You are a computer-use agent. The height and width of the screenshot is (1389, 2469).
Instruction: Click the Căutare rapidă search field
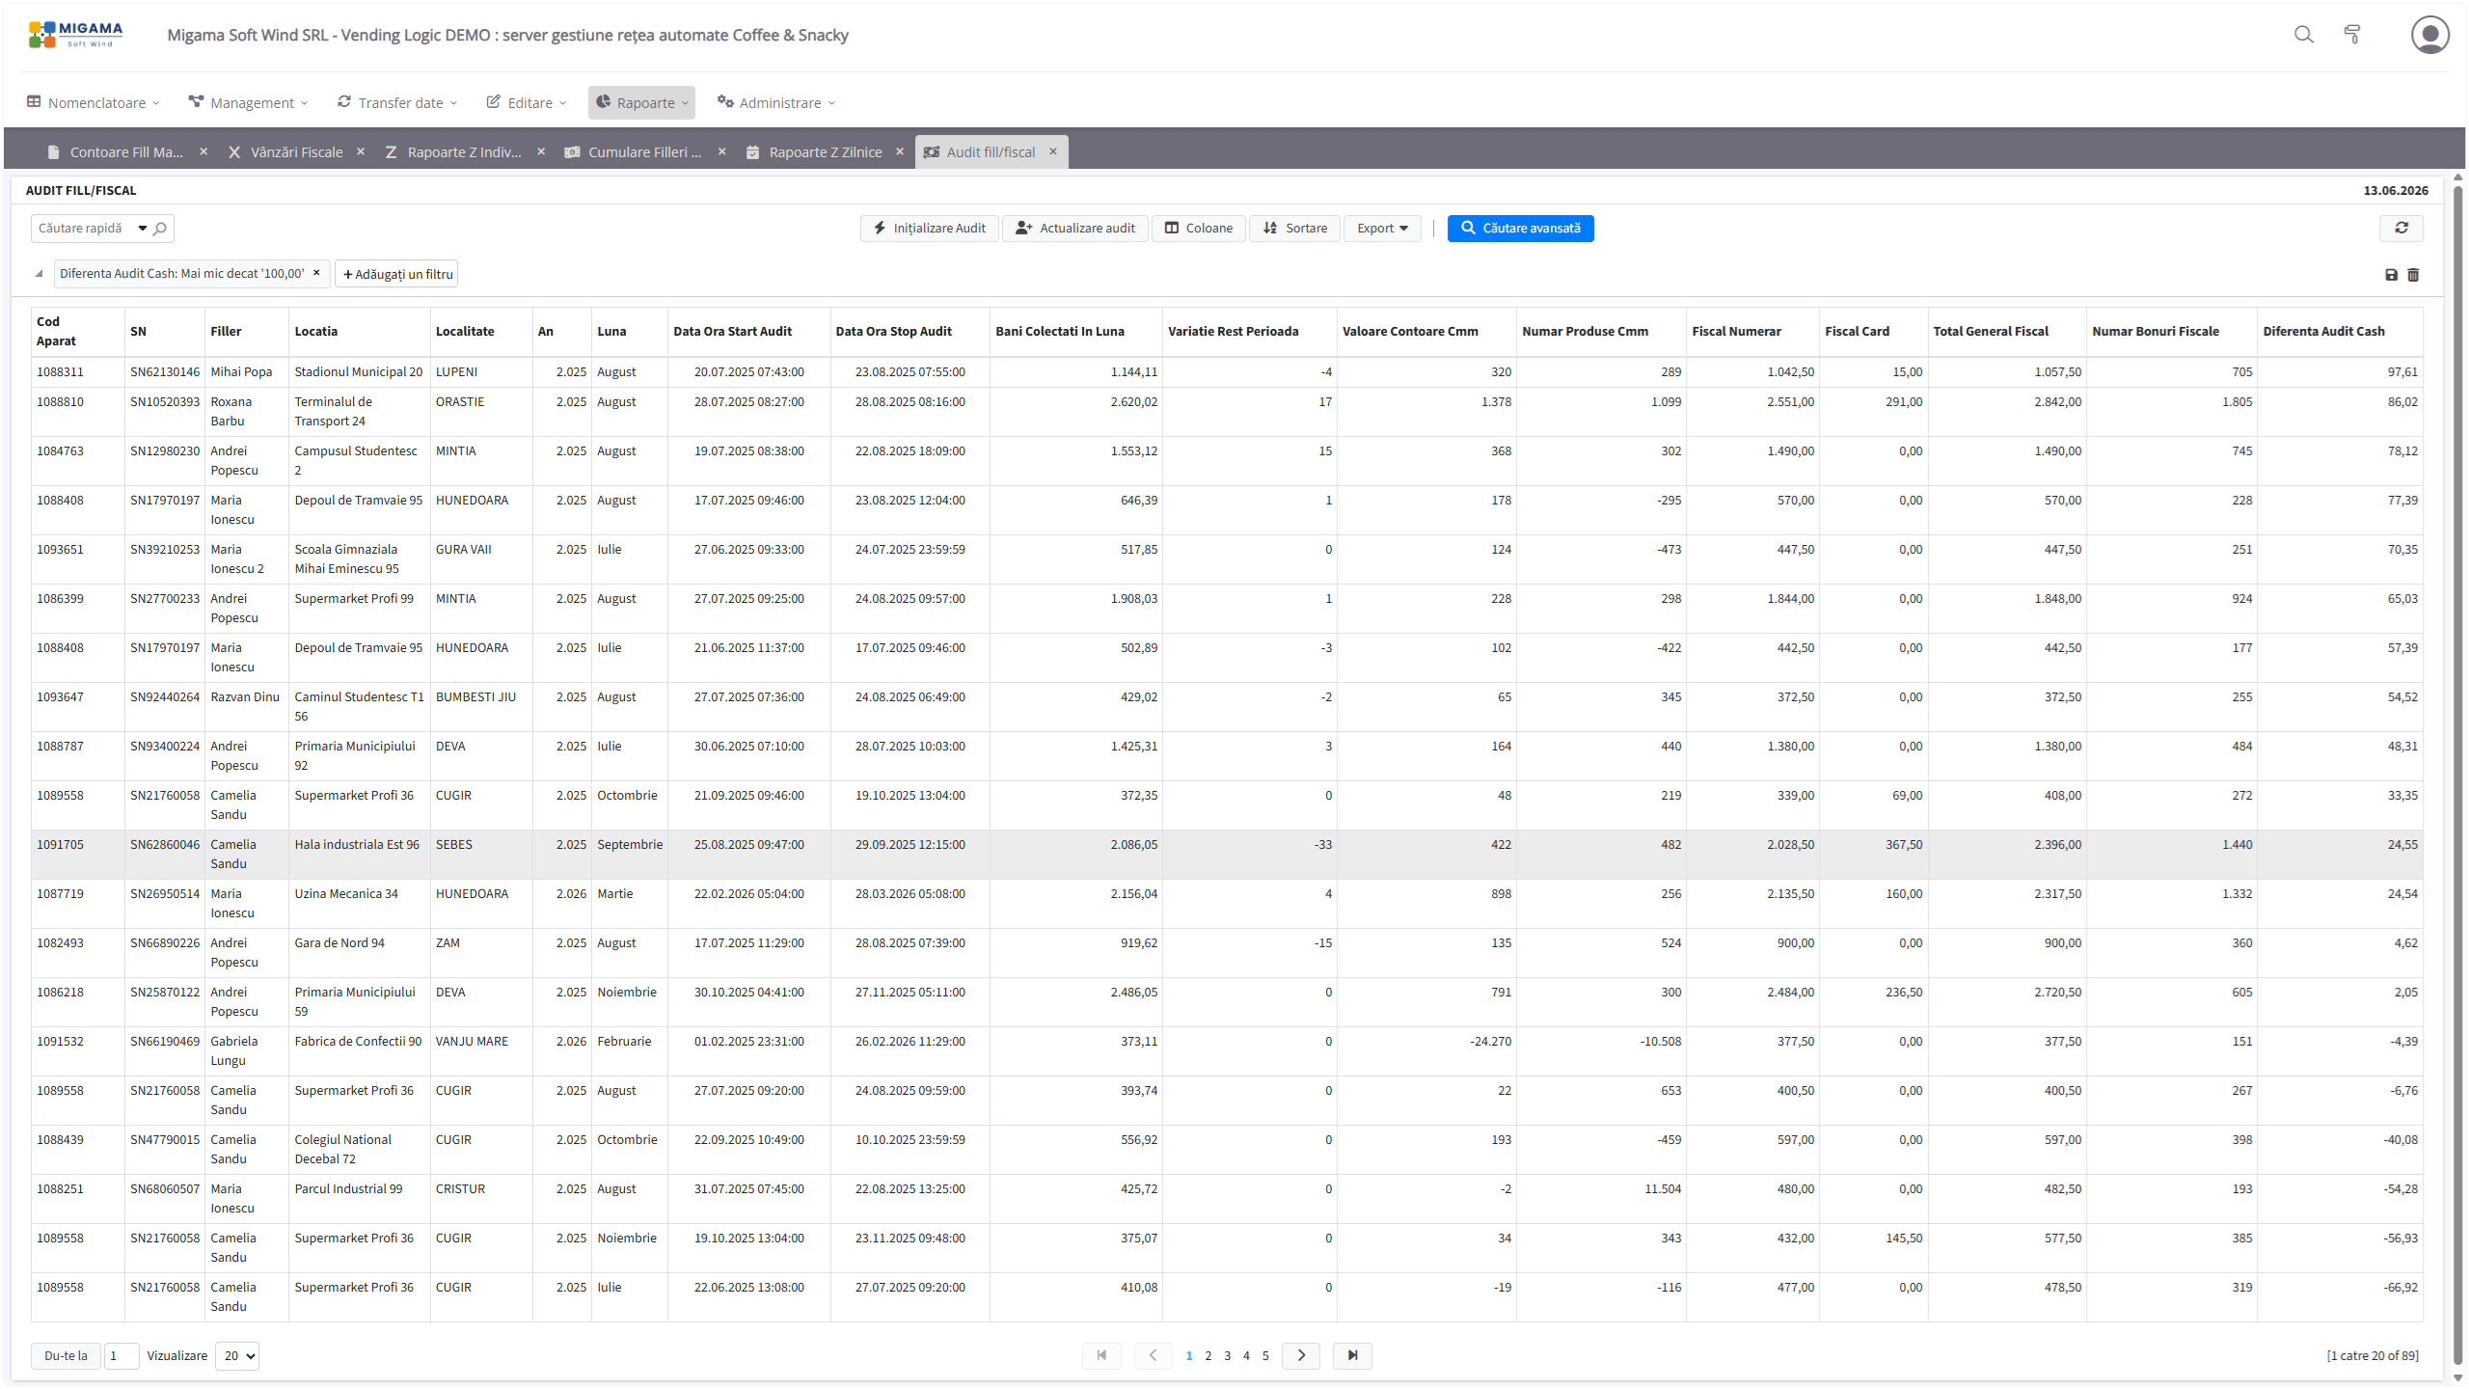coord(85,229)
